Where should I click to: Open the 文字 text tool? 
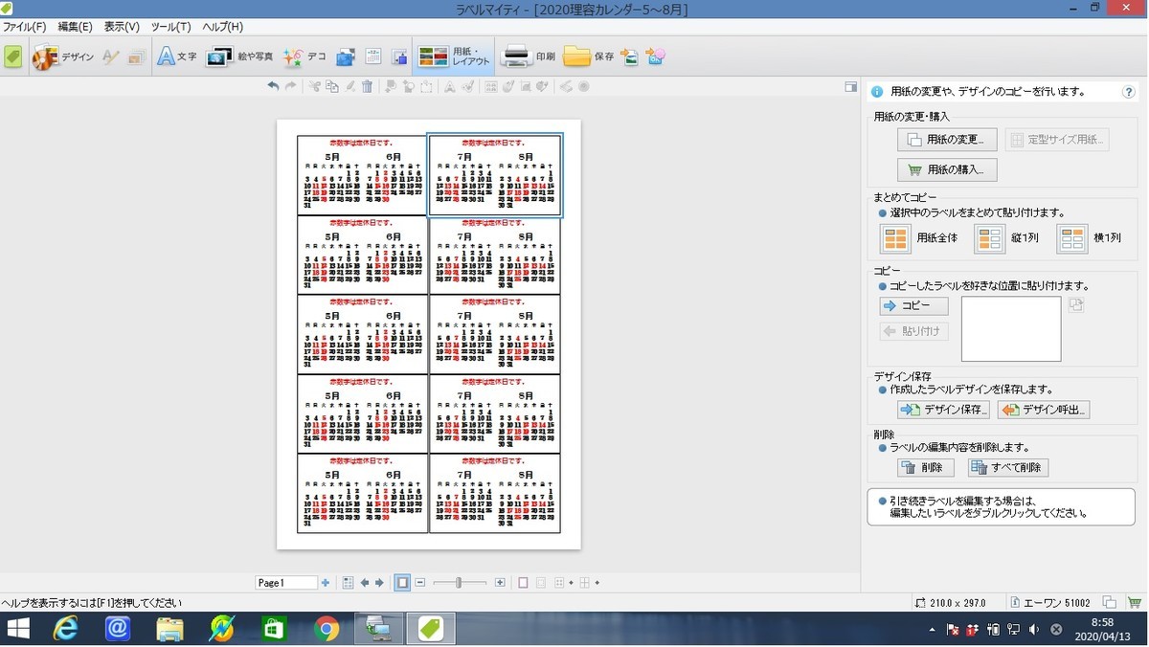pos(177,57)
